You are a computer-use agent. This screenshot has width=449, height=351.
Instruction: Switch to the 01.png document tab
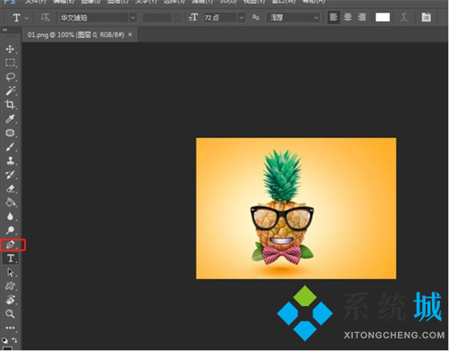coord(75,35)
